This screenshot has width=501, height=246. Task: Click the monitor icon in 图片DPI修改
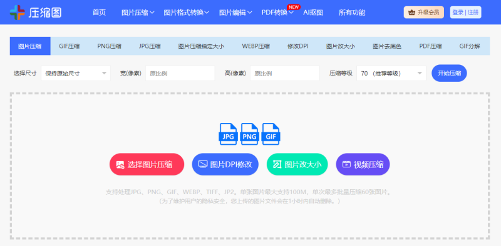[x=203, y=164]
